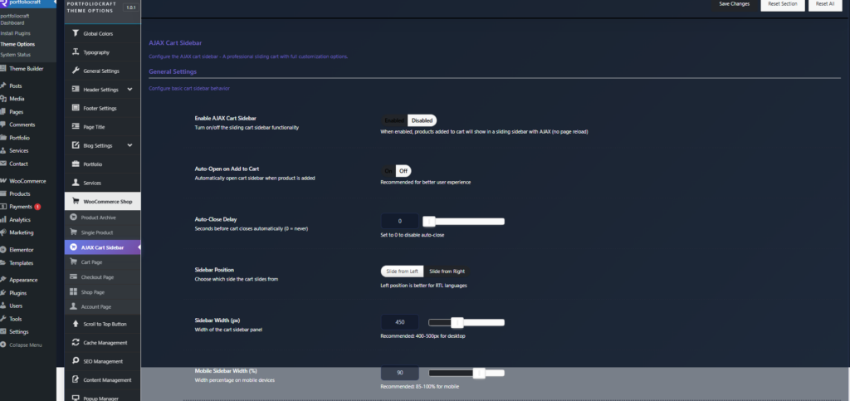Click the General Settings wrench icon

coord(76,71)
